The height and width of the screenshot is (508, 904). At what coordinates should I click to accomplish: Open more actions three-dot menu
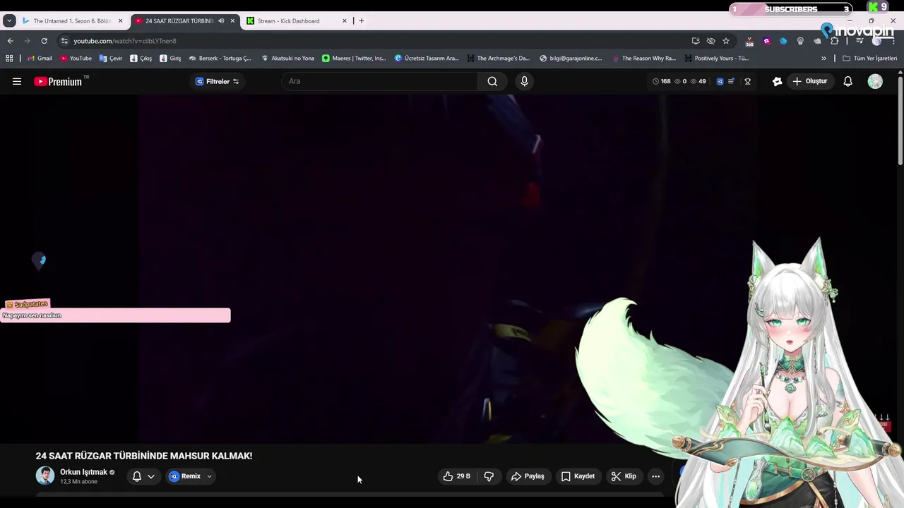point(655,476)
